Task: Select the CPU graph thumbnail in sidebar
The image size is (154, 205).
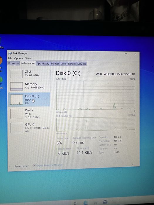Action: pos(16,74)
